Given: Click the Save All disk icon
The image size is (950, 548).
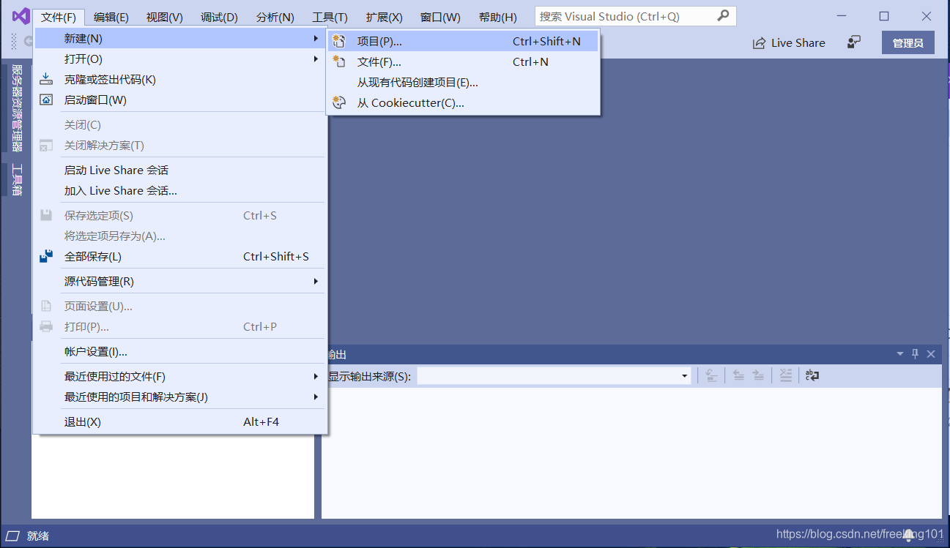Looking at the screenshot, I should coord(46,256).
